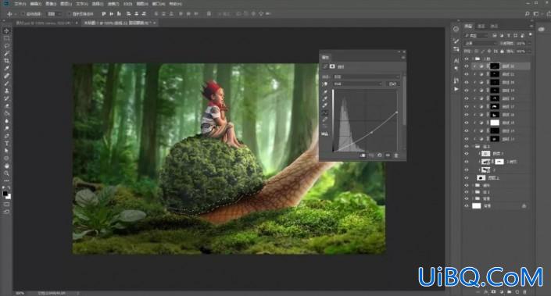Select the Rectangular Marquee tool
Screen dimensions: 551x296
click(7, 38)
